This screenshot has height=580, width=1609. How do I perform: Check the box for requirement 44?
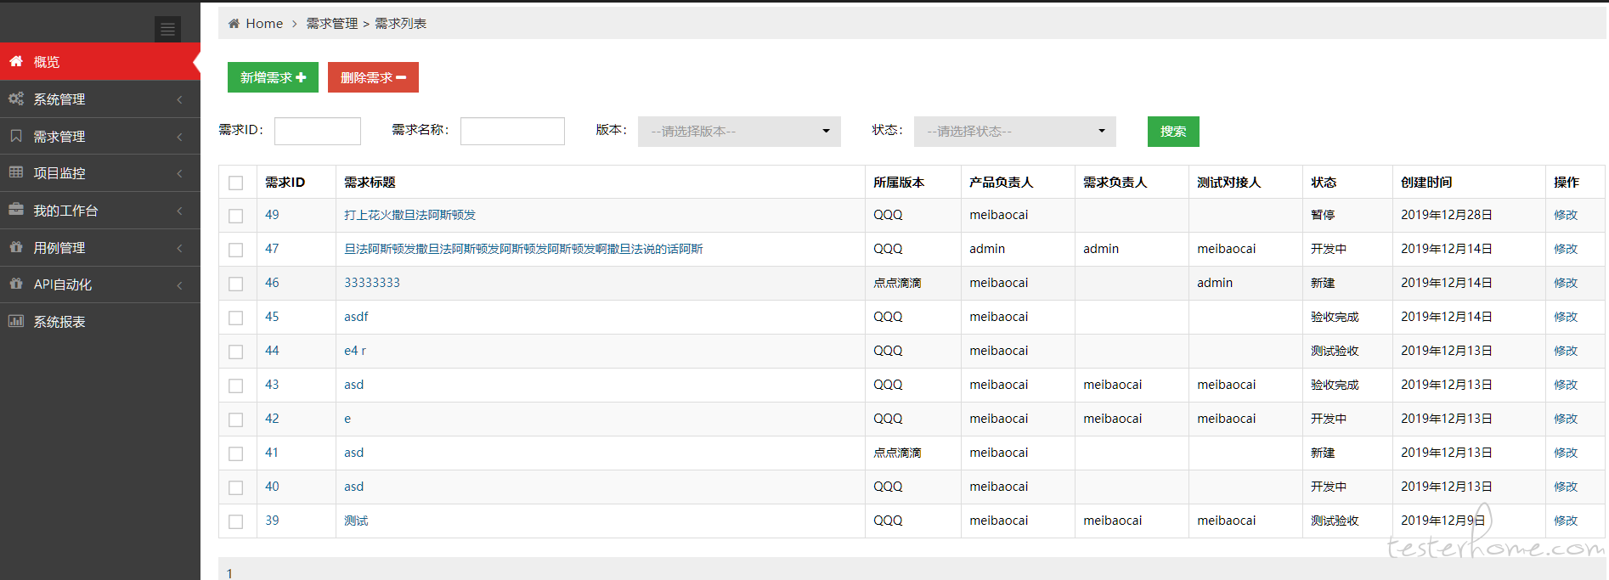coord(236,352)
